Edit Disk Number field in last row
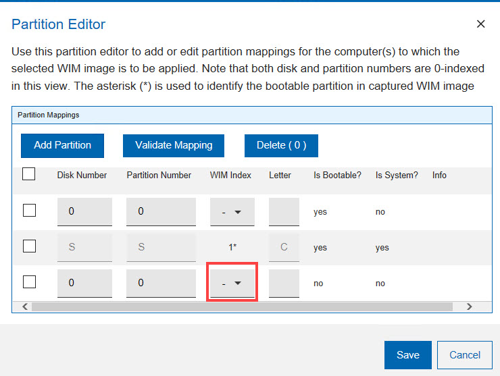The height and width of the screenshot is (376, 500). click(84, 283)
